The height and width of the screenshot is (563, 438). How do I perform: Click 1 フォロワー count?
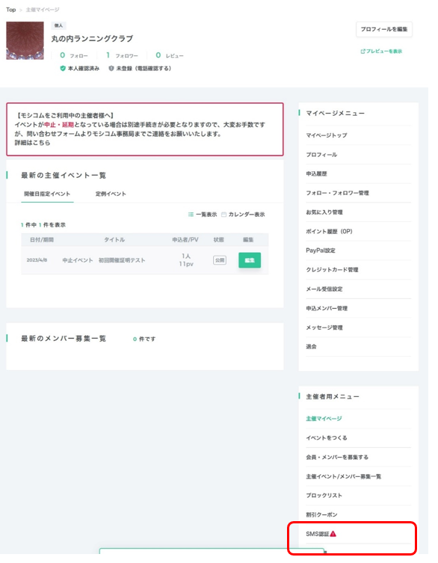click(122, 55)
